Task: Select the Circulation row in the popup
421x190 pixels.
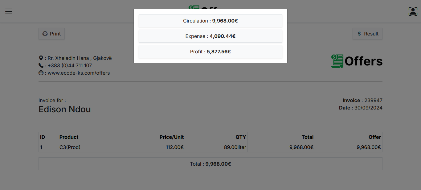Action: coord(210,21)
